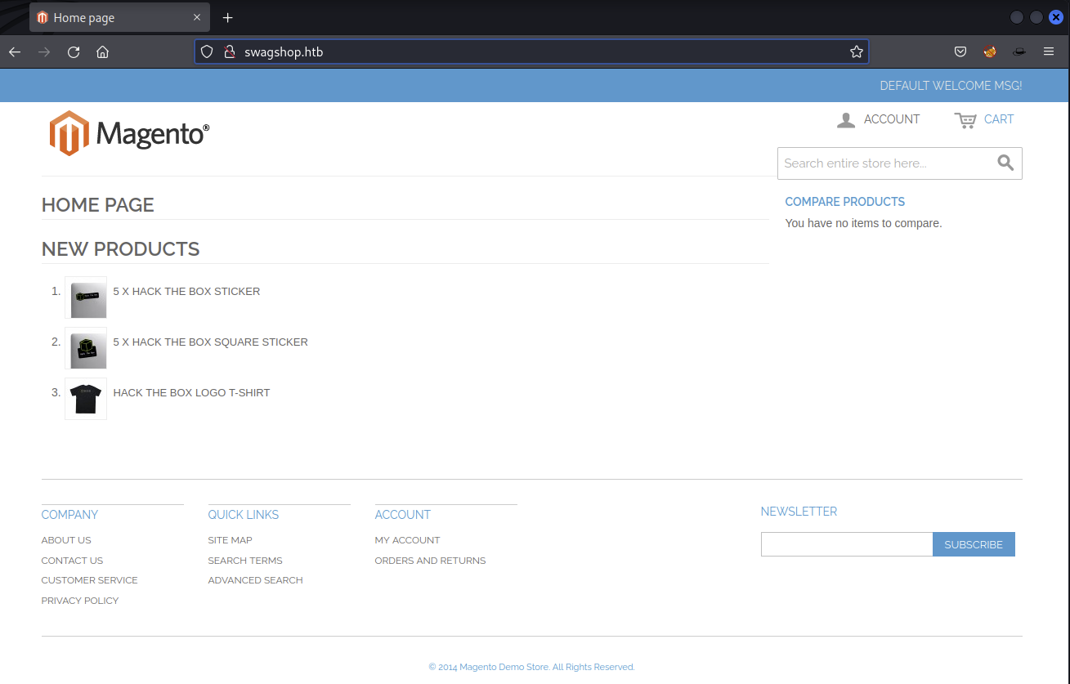Open Firefox hamburger menu
The height and width of the screenshot is (684, 1070).
point(1049,52)
